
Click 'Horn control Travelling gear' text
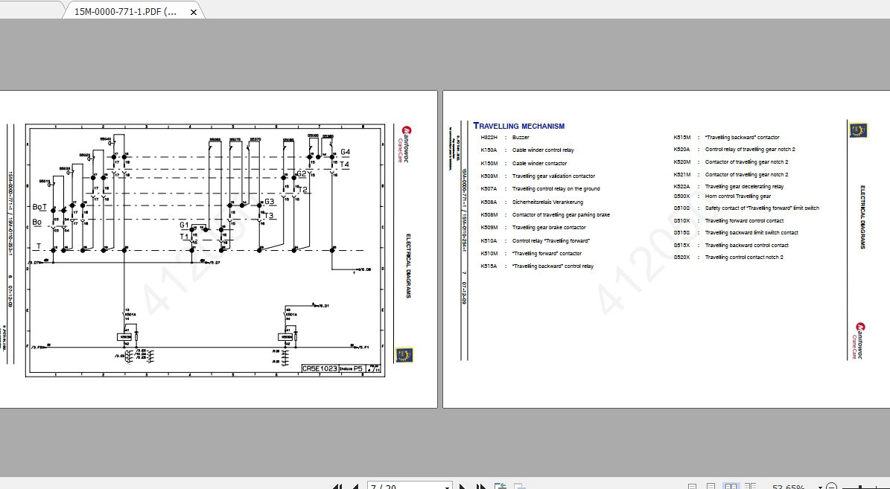coord(738,196)
